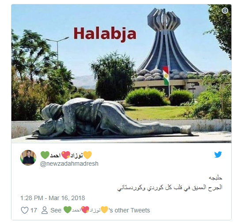Open the author's round profile avatar

(x=28, y=158)
